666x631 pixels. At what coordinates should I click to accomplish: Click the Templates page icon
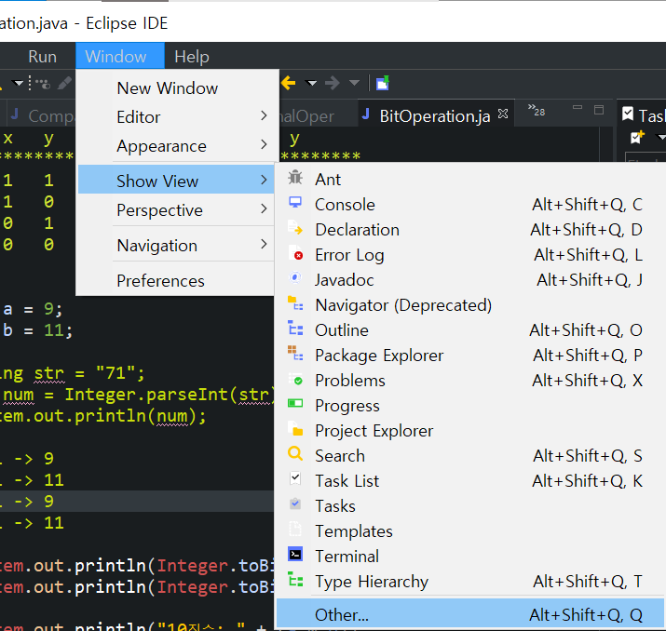pos(295,530)
